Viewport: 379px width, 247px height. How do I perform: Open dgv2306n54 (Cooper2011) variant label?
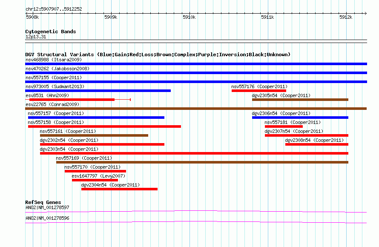click(x=281, y=113)
